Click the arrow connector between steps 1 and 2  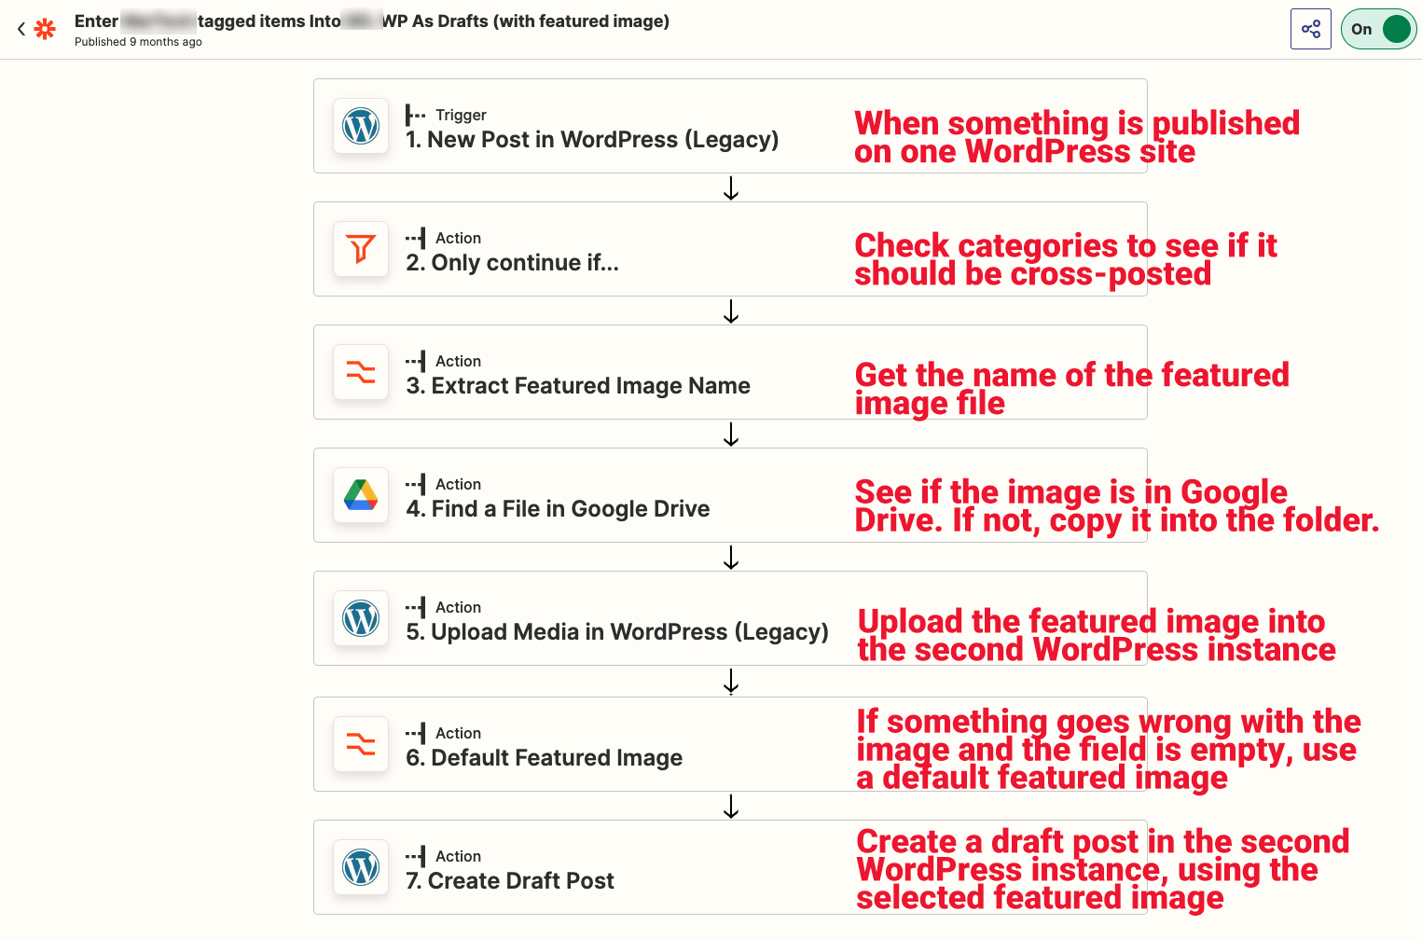[x=731, y=188]
